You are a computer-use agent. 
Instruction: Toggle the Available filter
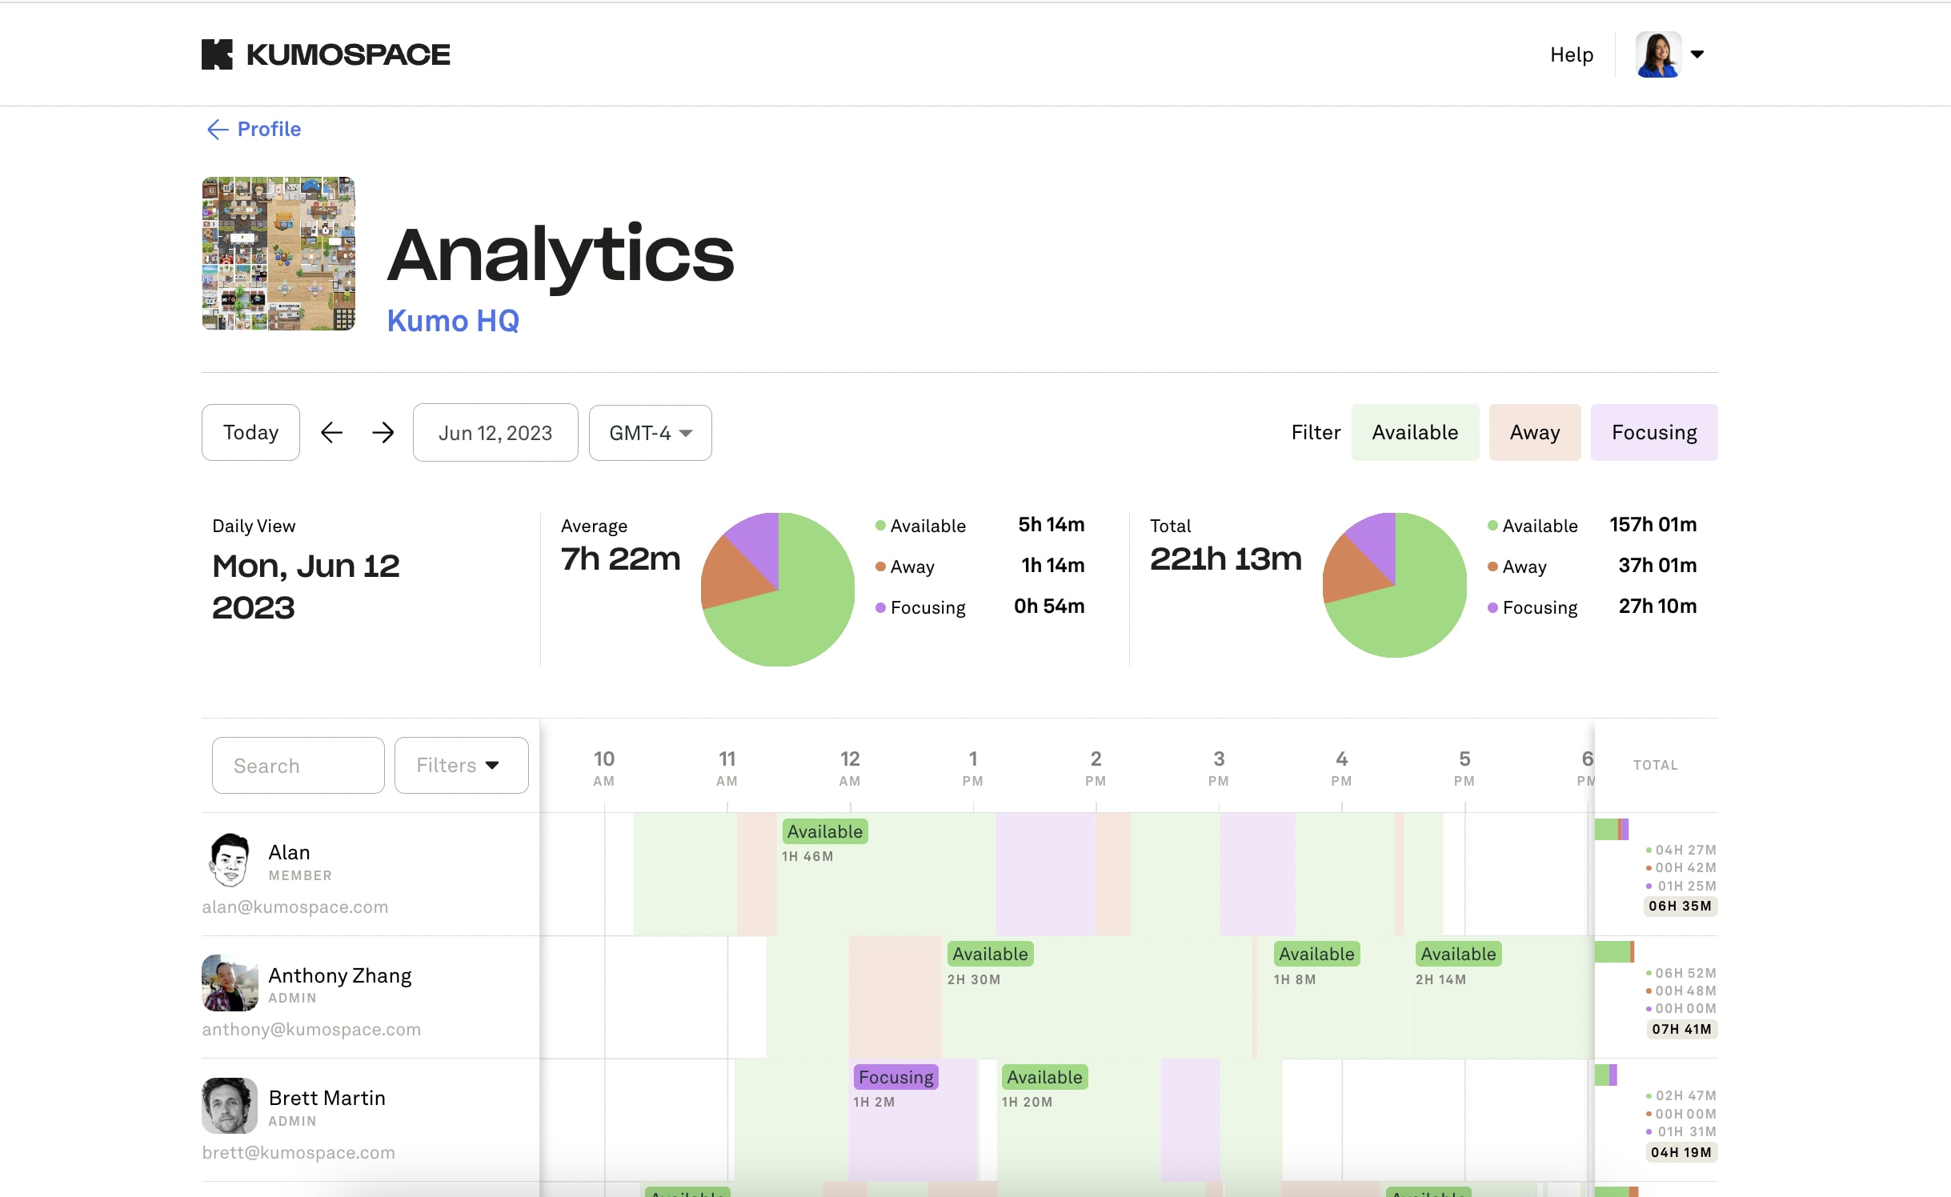click(1415, 432)
